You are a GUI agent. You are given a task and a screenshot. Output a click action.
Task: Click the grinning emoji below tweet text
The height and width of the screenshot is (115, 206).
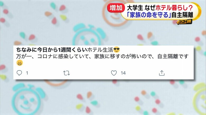[20, 63]
